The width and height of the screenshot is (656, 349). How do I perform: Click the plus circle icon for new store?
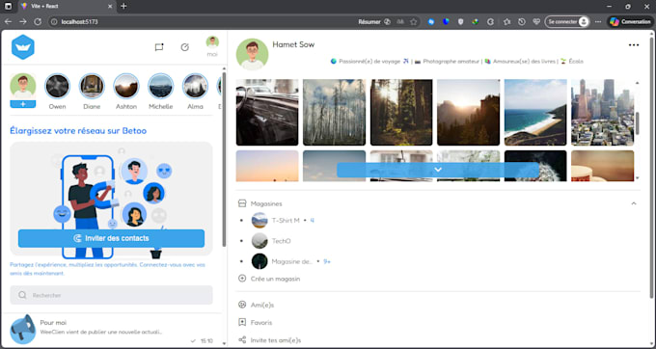pyautogui.click(x=242, y=279)
